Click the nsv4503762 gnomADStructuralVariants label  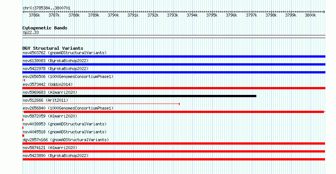(x=65, y=53)
